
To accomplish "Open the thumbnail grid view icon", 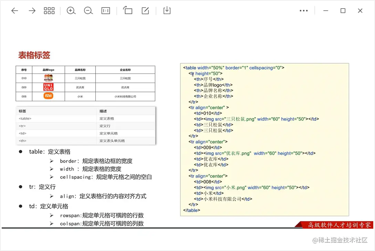I will (49, 11).
